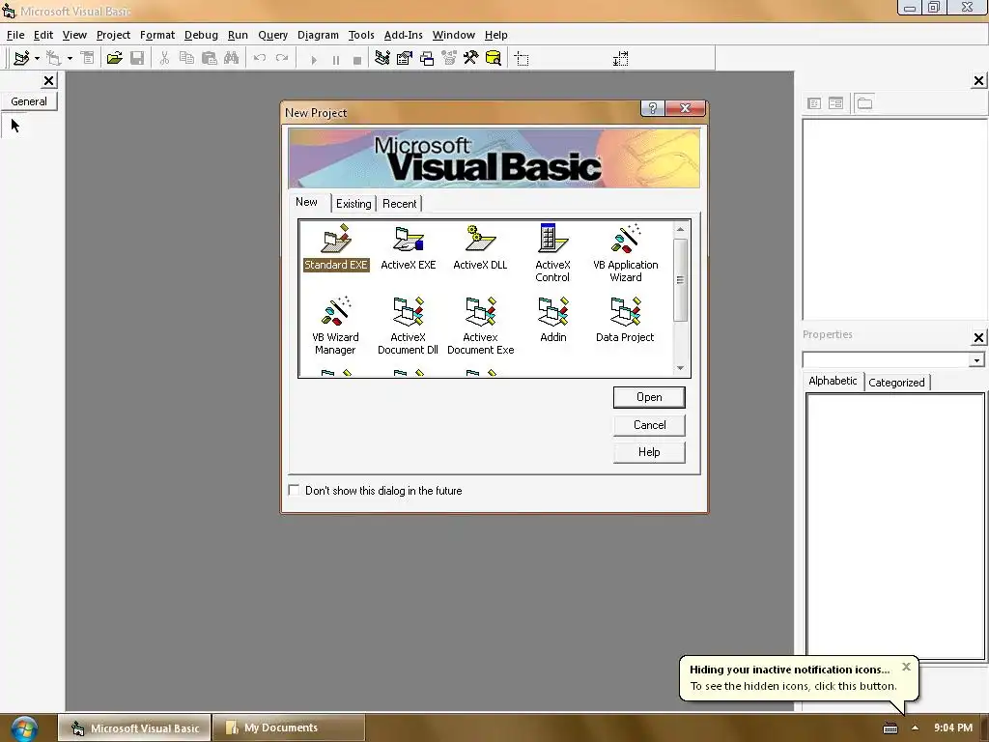This screenshot has height=742, width=989.
Task: Open the Diagram menu
Action: point(318,35)
